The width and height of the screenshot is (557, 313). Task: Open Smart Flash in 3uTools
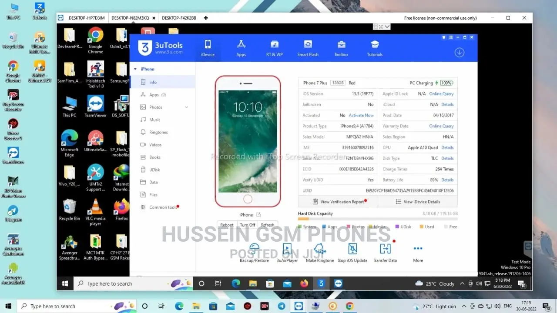click(308, 48)
